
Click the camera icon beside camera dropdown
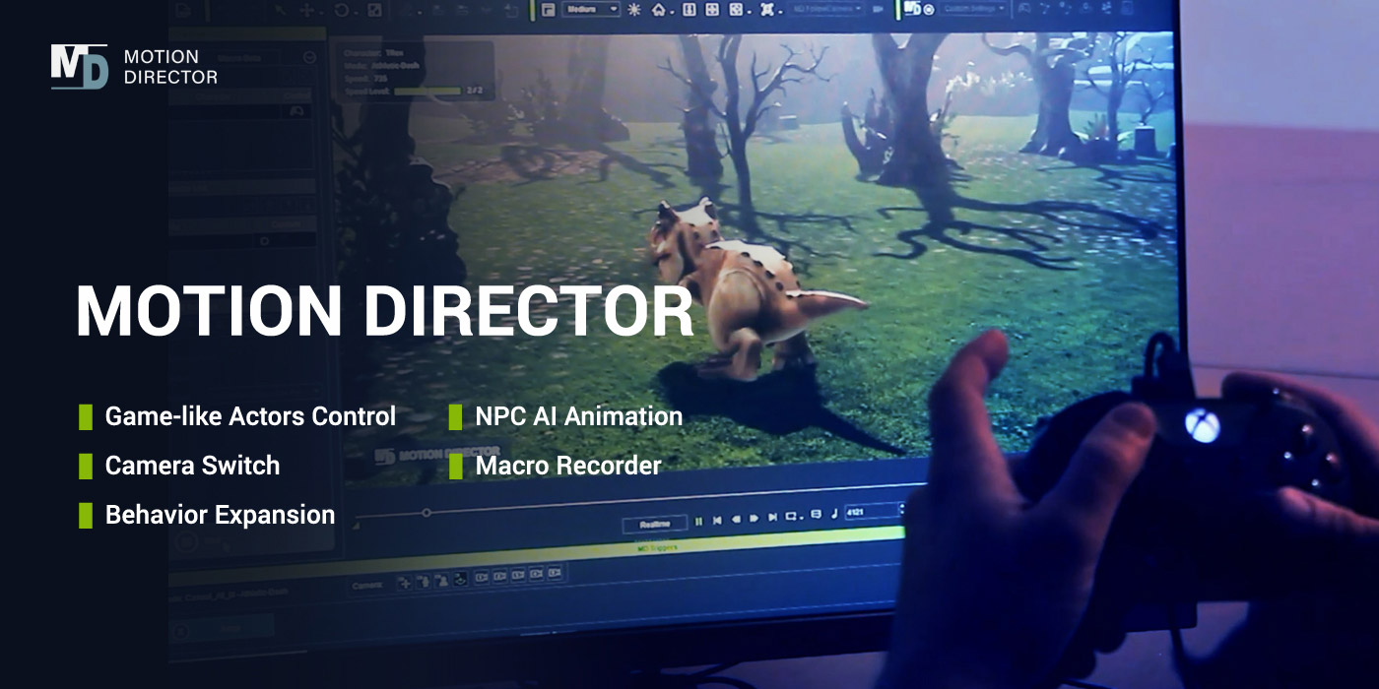point(877,9)
